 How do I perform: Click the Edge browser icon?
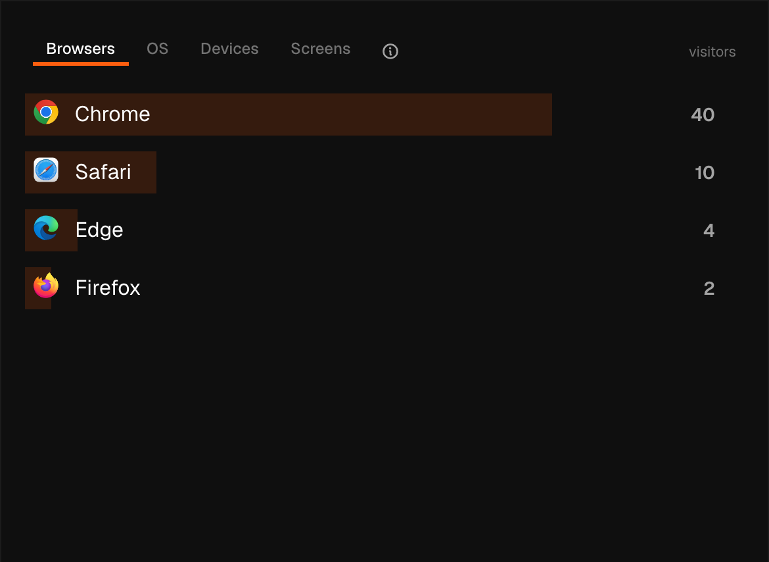tap(46, 228)
